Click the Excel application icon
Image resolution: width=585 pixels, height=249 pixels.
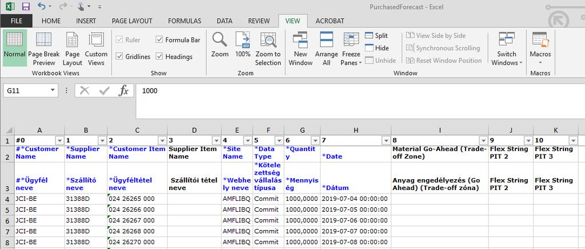(x=10, y=6)
